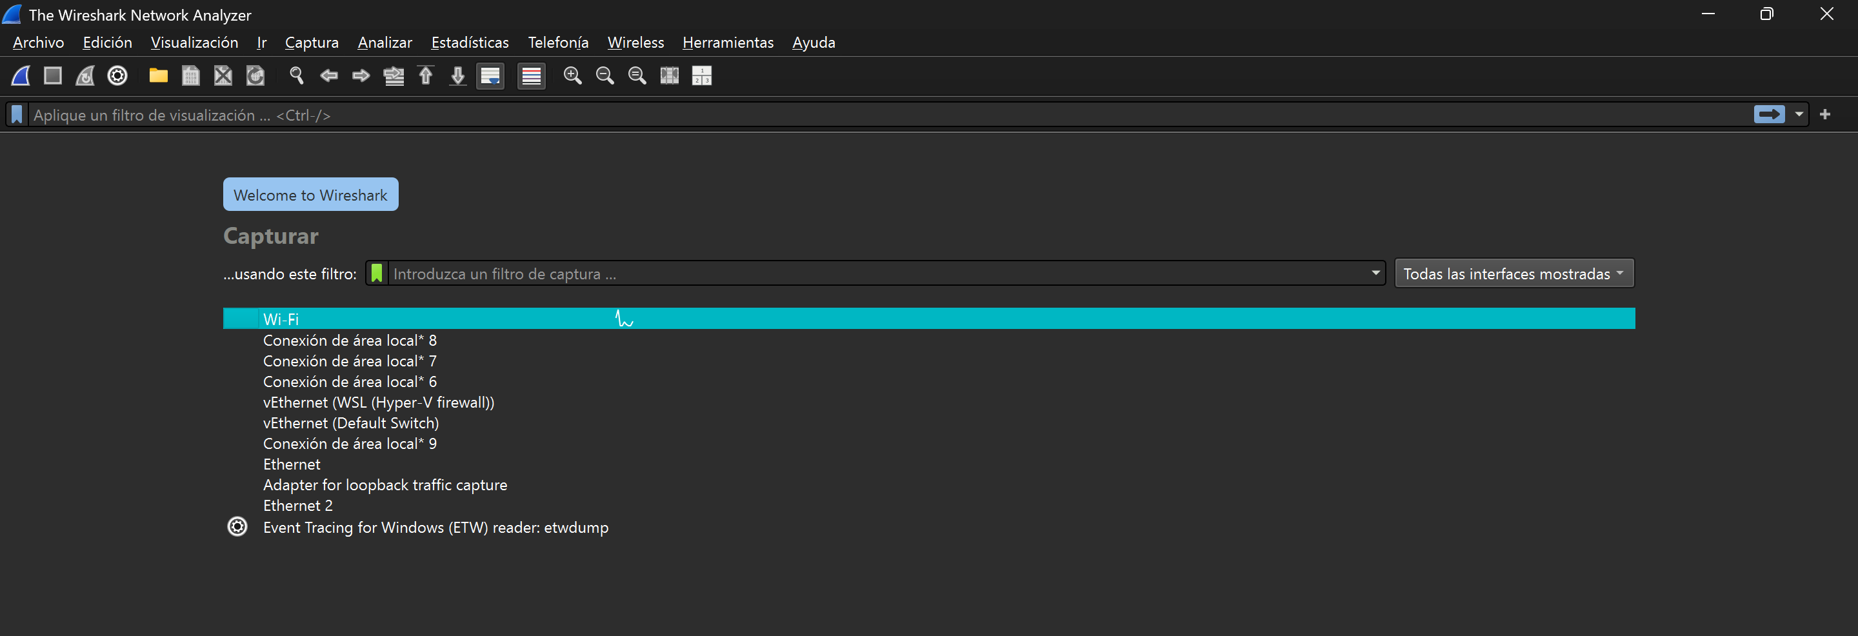The height and width of the screenshot is (636, 1858).
Task: Click the zoom in magnifier icon
Action: tap(572, 75)
